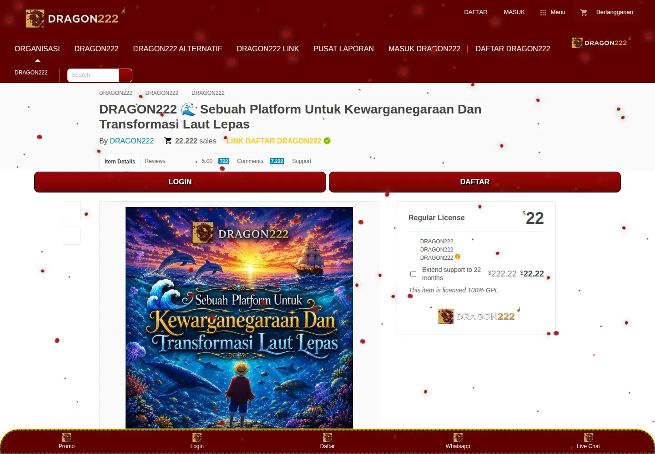Open MASUK DRAGON222 nav item
The height and width of the screenshot is (454, 655).
424,49
